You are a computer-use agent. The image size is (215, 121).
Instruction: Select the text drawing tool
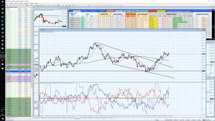93,5
